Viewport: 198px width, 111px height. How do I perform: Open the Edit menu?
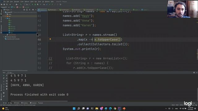(8, 2)
